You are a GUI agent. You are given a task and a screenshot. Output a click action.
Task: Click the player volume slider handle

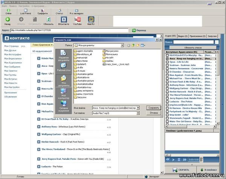pyautogui.click(x=202, y=159)
